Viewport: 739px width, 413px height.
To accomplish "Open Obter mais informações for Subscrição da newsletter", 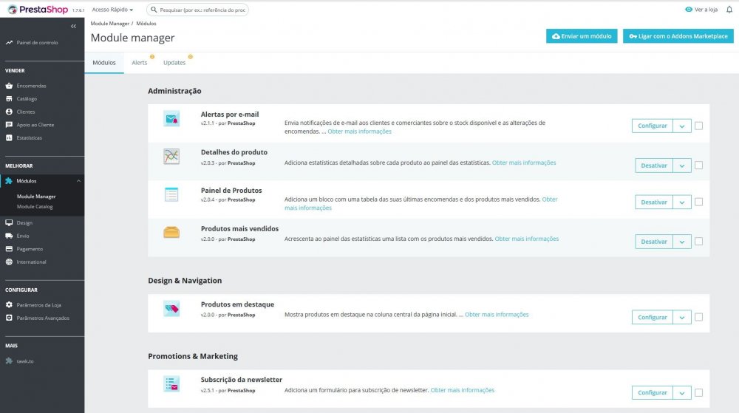I will 463,390.
